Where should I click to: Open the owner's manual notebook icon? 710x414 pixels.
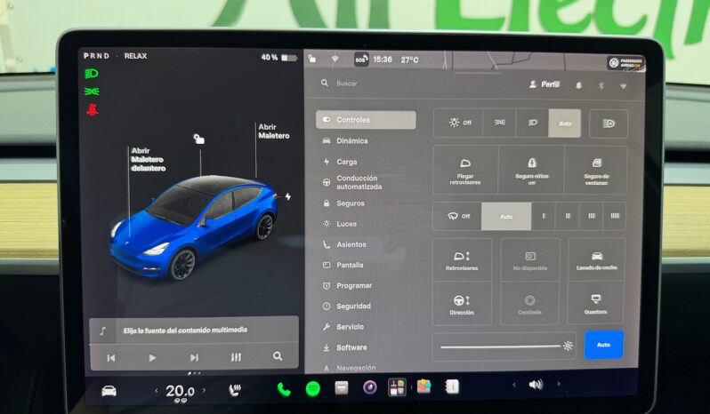pos(451,386)
